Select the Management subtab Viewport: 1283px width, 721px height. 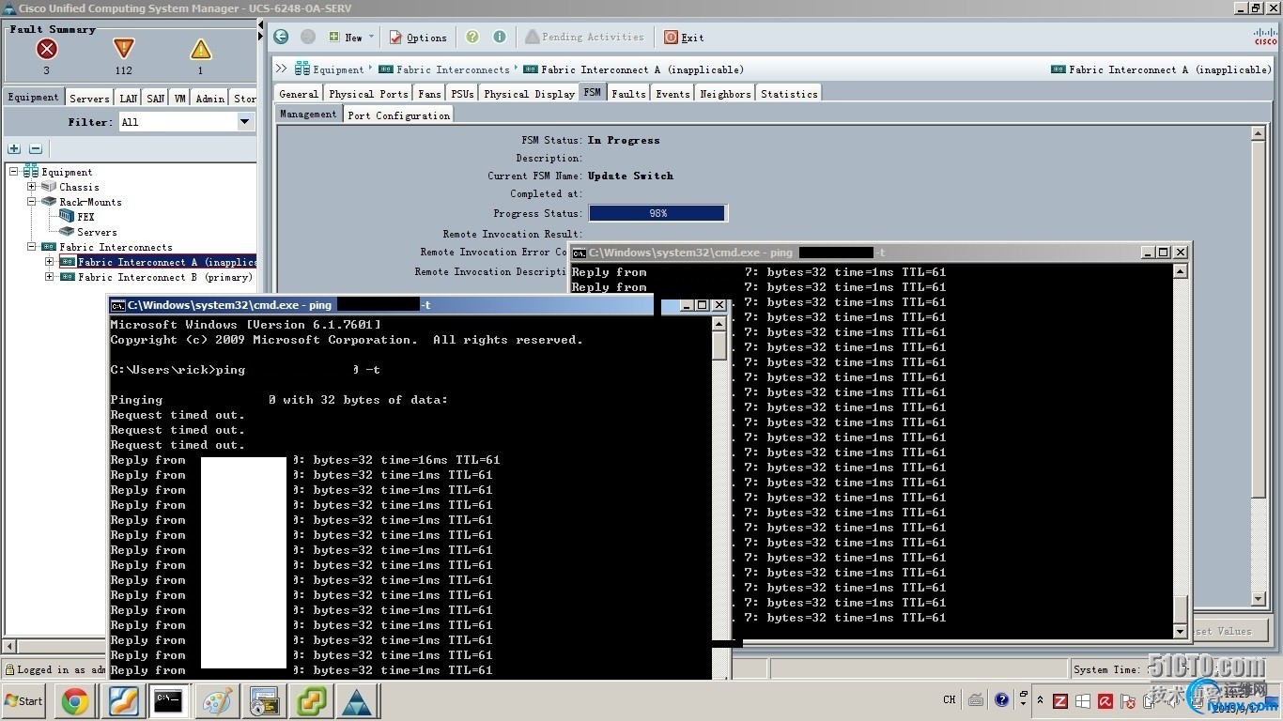(x=308, y=115)
